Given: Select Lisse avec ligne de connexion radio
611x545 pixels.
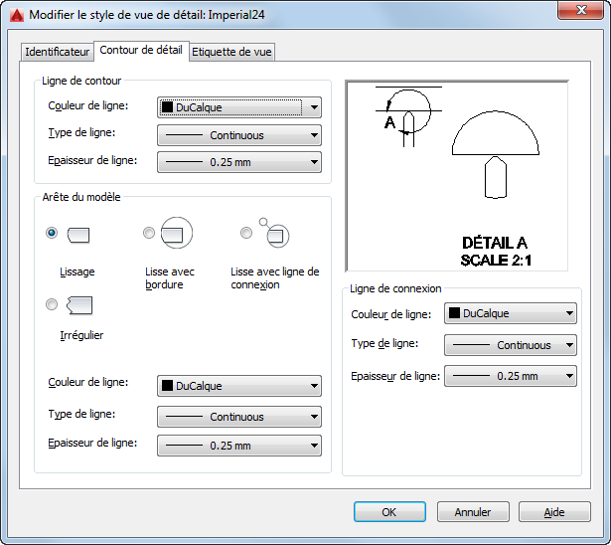Looking at the screenshot, I should [x=246, y=233].
